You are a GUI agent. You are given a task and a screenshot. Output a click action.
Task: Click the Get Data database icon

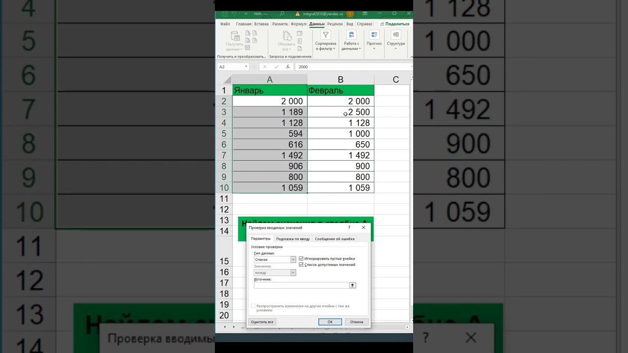point(235,36)
